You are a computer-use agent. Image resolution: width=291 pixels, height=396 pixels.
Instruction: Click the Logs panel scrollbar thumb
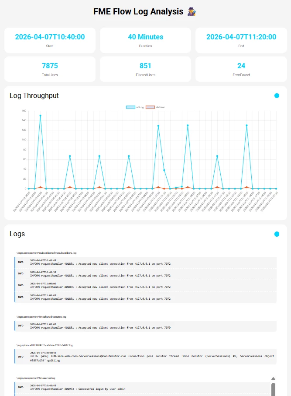(273, 389)
